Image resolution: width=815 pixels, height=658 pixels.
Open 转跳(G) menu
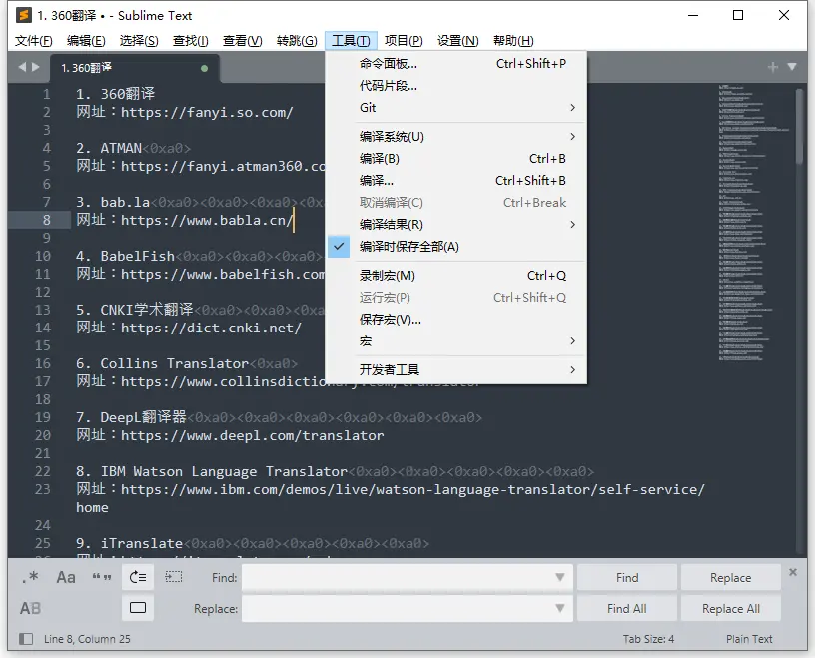click(297, 41)
